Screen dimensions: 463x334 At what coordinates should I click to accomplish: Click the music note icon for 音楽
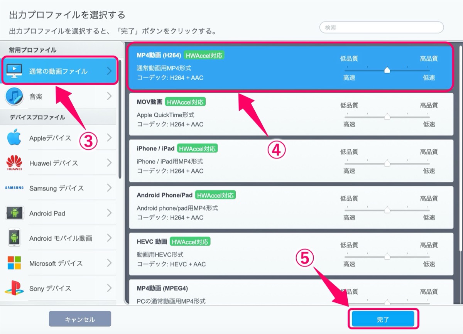(14, 96)
